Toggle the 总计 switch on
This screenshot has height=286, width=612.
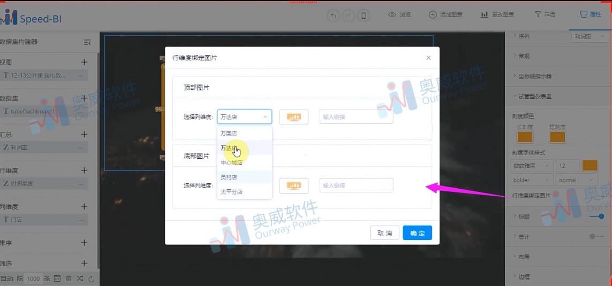(597, 236)
